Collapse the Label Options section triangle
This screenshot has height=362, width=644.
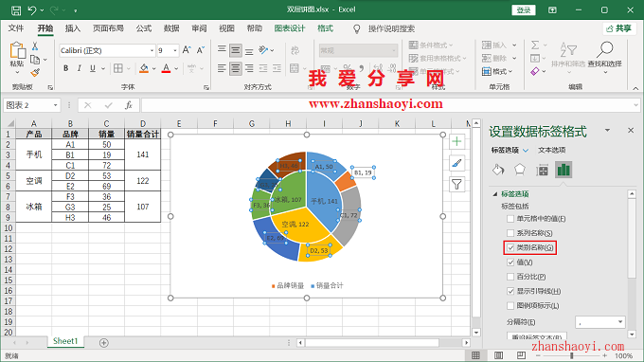[x=495, y=194]
